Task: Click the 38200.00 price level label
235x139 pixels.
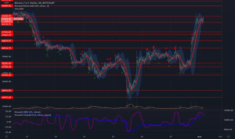Action: pyautogui.click(x=7, y=63)
